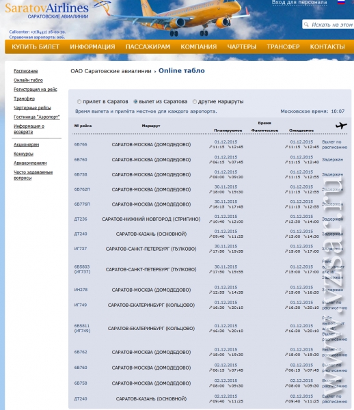Click 'Справочная аэропорта: 006' text
The image size is (354, 410).
pos(37,37)
